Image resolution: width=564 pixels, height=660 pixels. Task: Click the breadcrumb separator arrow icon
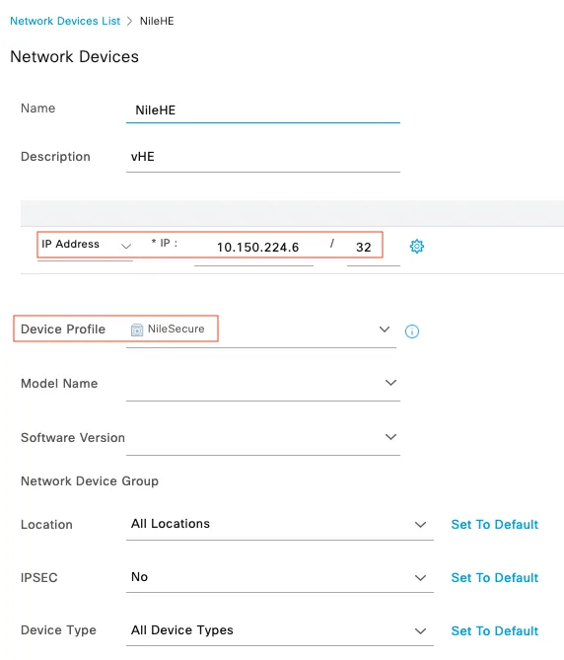coord(129,21)
